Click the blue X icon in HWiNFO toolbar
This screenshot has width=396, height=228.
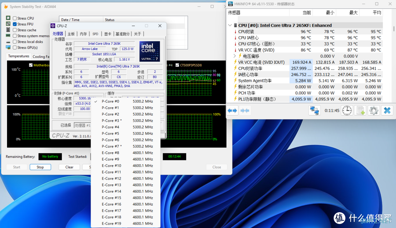387,111
